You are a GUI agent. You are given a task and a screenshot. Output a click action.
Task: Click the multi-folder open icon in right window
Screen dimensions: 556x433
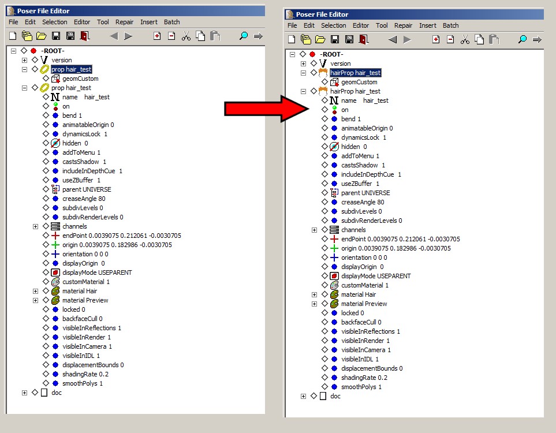coord(305,39)
